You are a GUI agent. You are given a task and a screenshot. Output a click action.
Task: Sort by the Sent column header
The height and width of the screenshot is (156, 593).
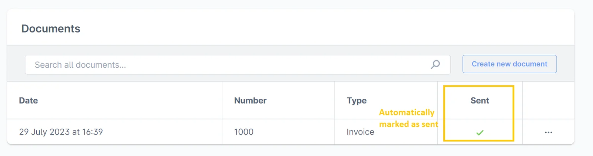pos(480,101)
